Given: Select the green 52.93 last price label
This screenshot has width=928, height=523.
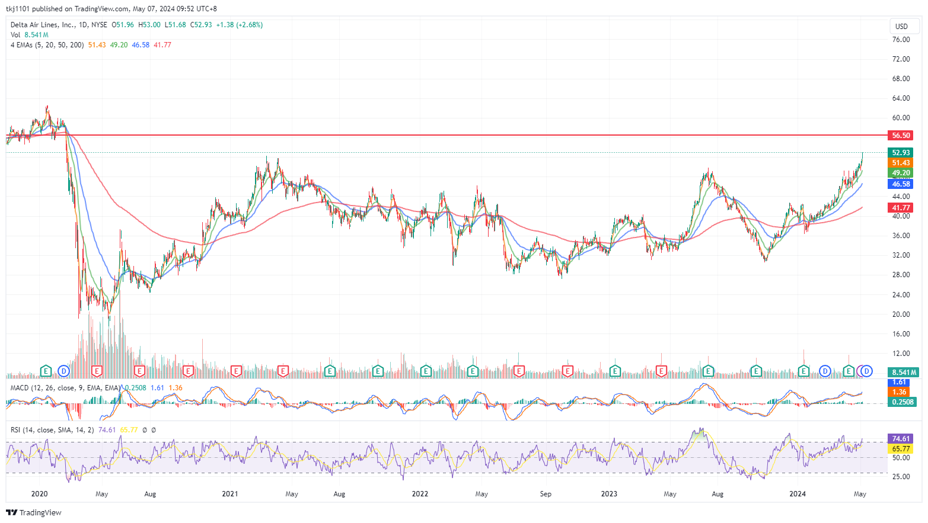Looking at the screenshot, I should pos(901,153).
